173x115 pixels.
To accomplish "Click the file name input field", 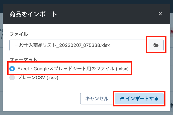I will (78, 45).
